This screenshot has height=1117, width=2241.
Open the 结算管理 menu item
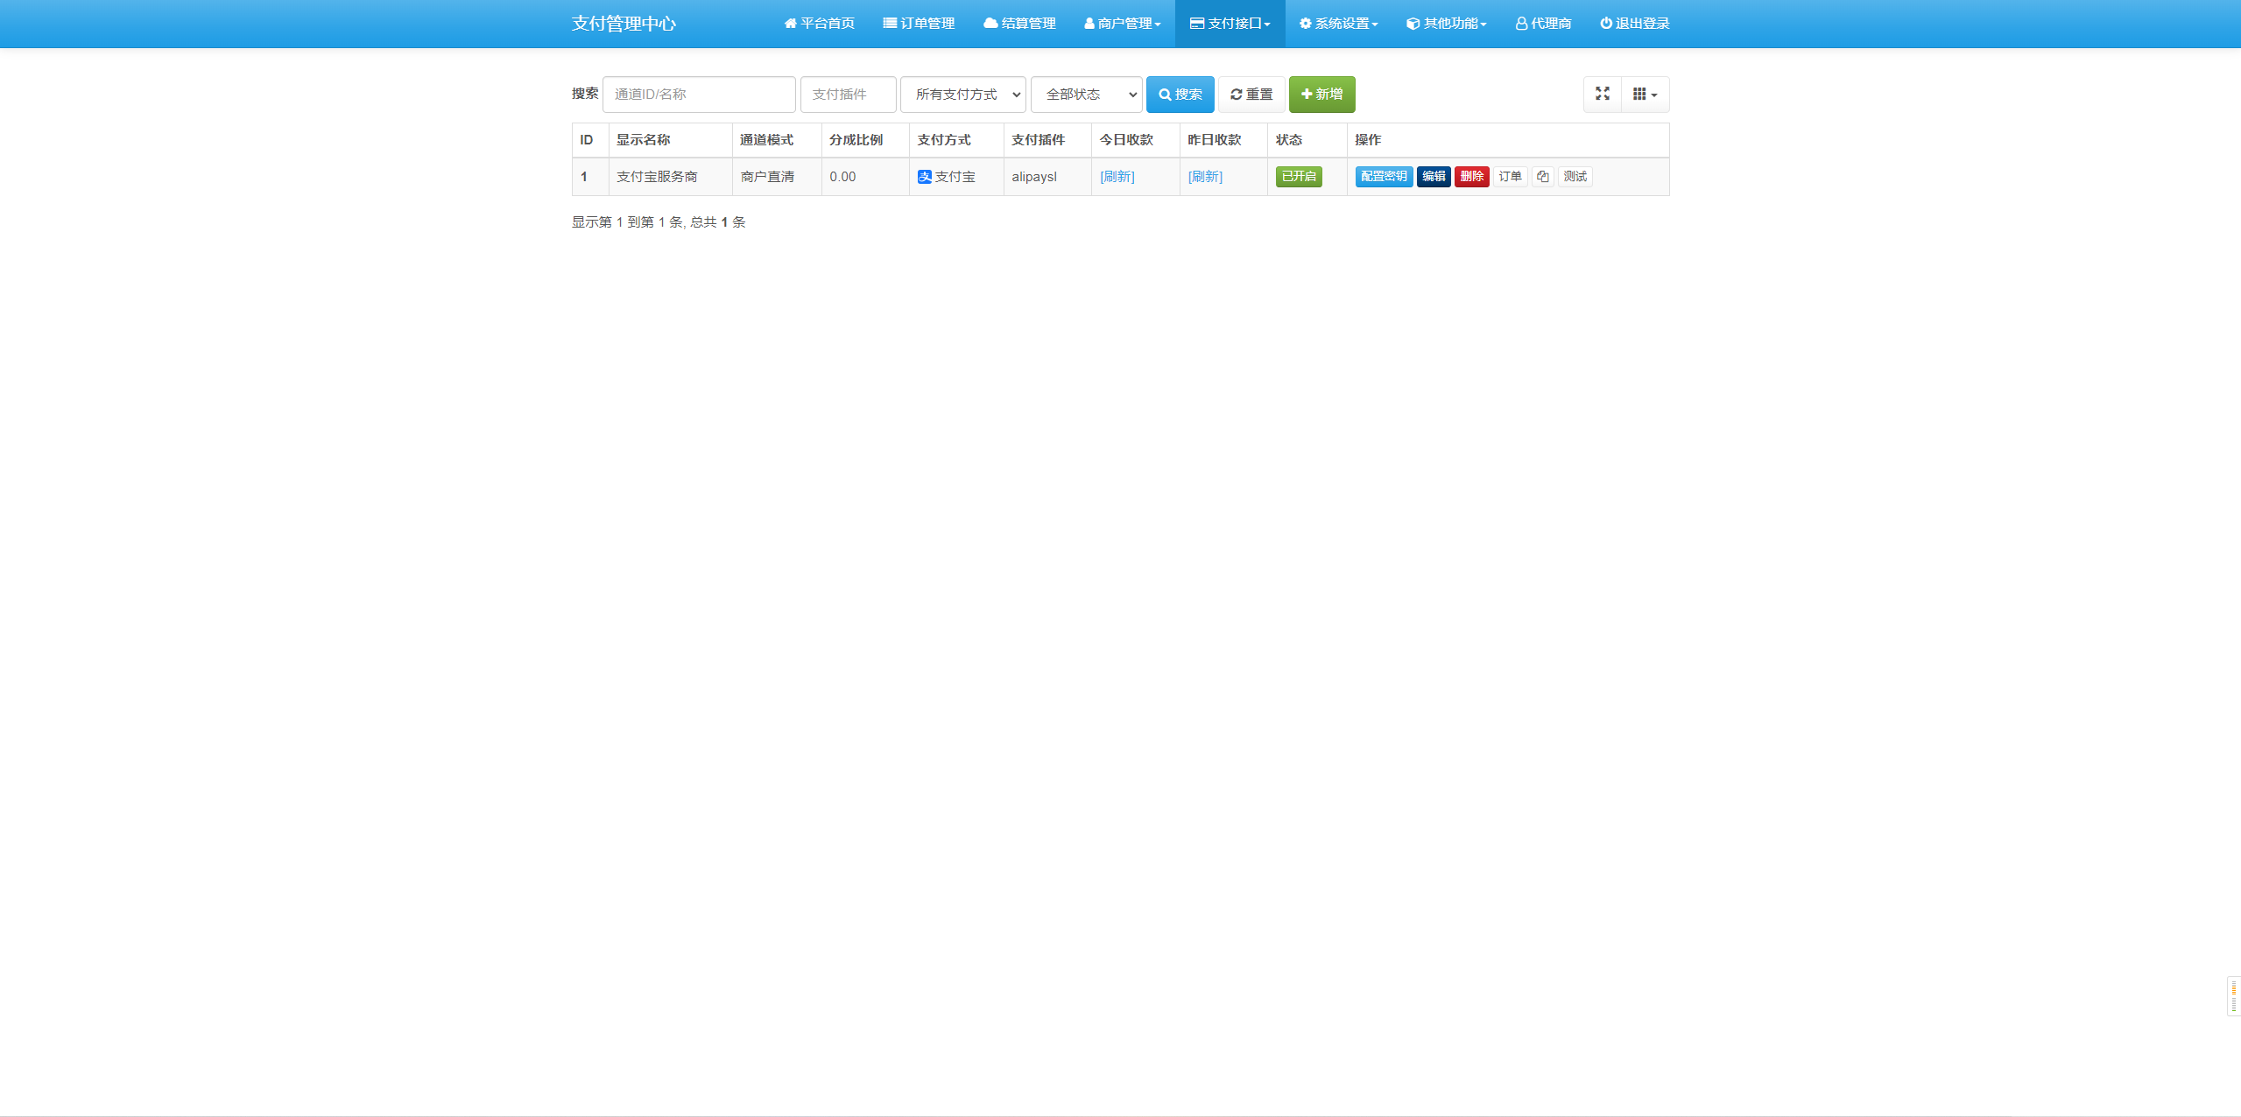click(x=1019, y=24)
